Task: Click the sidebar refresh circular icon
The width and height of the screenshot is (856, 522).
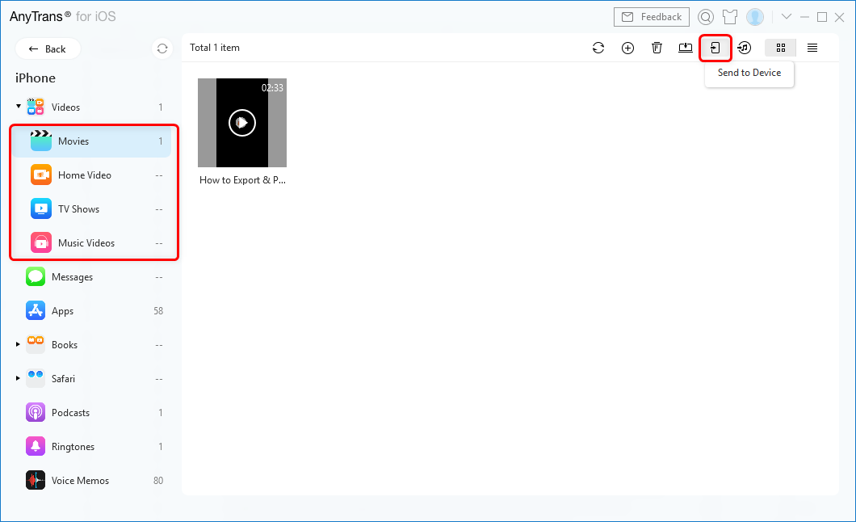Action: (x=162, y=48)
